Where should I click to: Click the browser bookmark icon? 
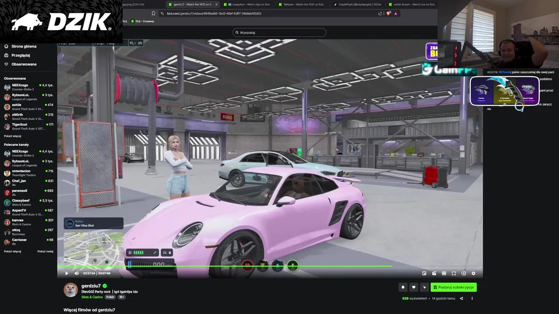(153, 14)
